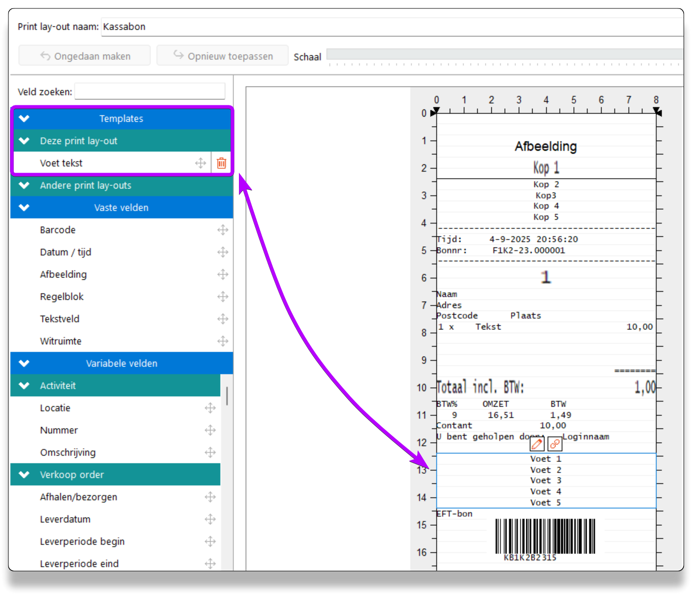
Task: Click the field list vertical scrollbar
Action: [227, 396]
